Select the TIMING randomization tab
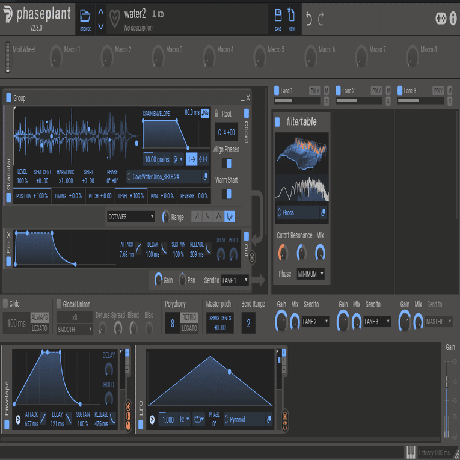The width and height of the screenshot is (460, 460). (68, 196)
